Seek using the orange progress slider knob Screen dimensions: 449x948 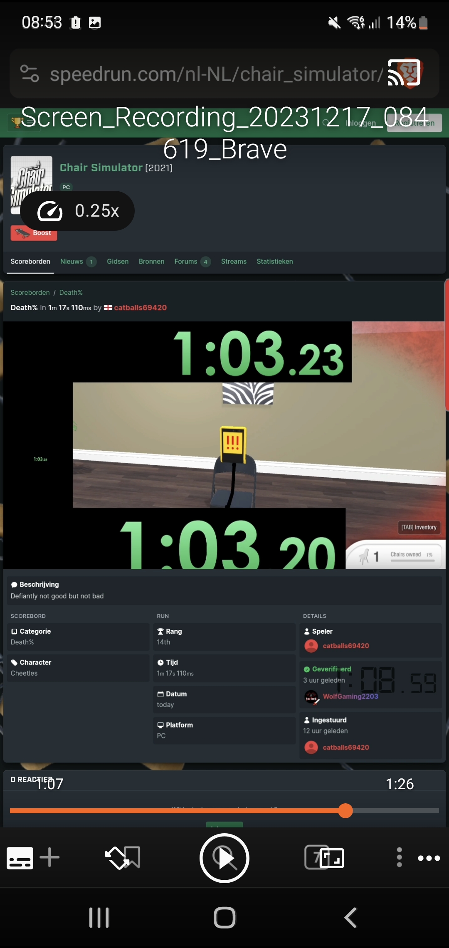tap(345, 810)
